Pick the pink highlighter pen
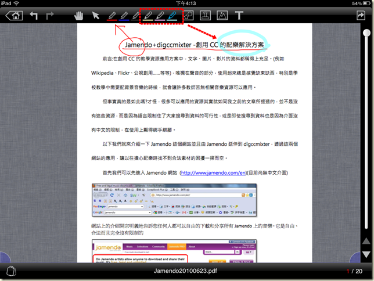The width and height of the screenshot is (374, 281). pyautogui.click(x=160, y=16)
